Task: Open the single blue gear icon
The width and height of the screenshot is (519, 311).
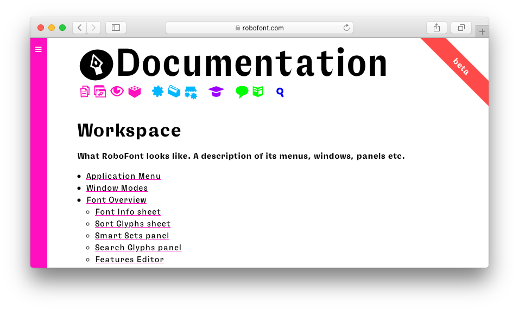Action: tap(157, 91)
